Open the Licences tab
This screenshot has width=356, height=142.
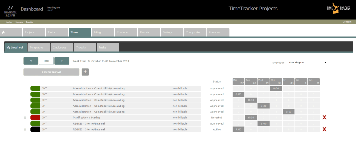[x=218, y=32]
